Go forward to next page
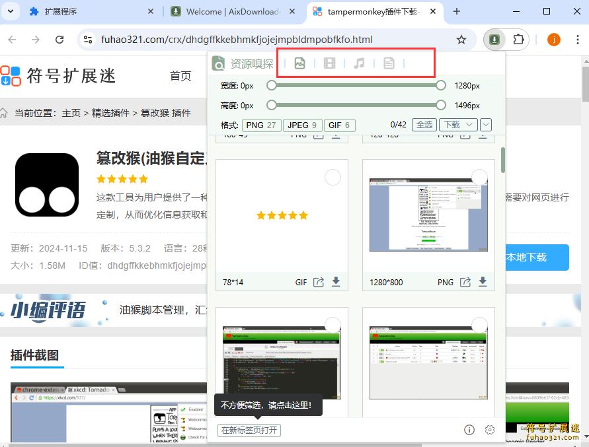This screenshot has height=447, width=589. 35,40
